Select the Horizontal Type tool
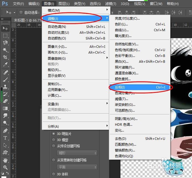The image size is (192, 178). tap(5, 138)
